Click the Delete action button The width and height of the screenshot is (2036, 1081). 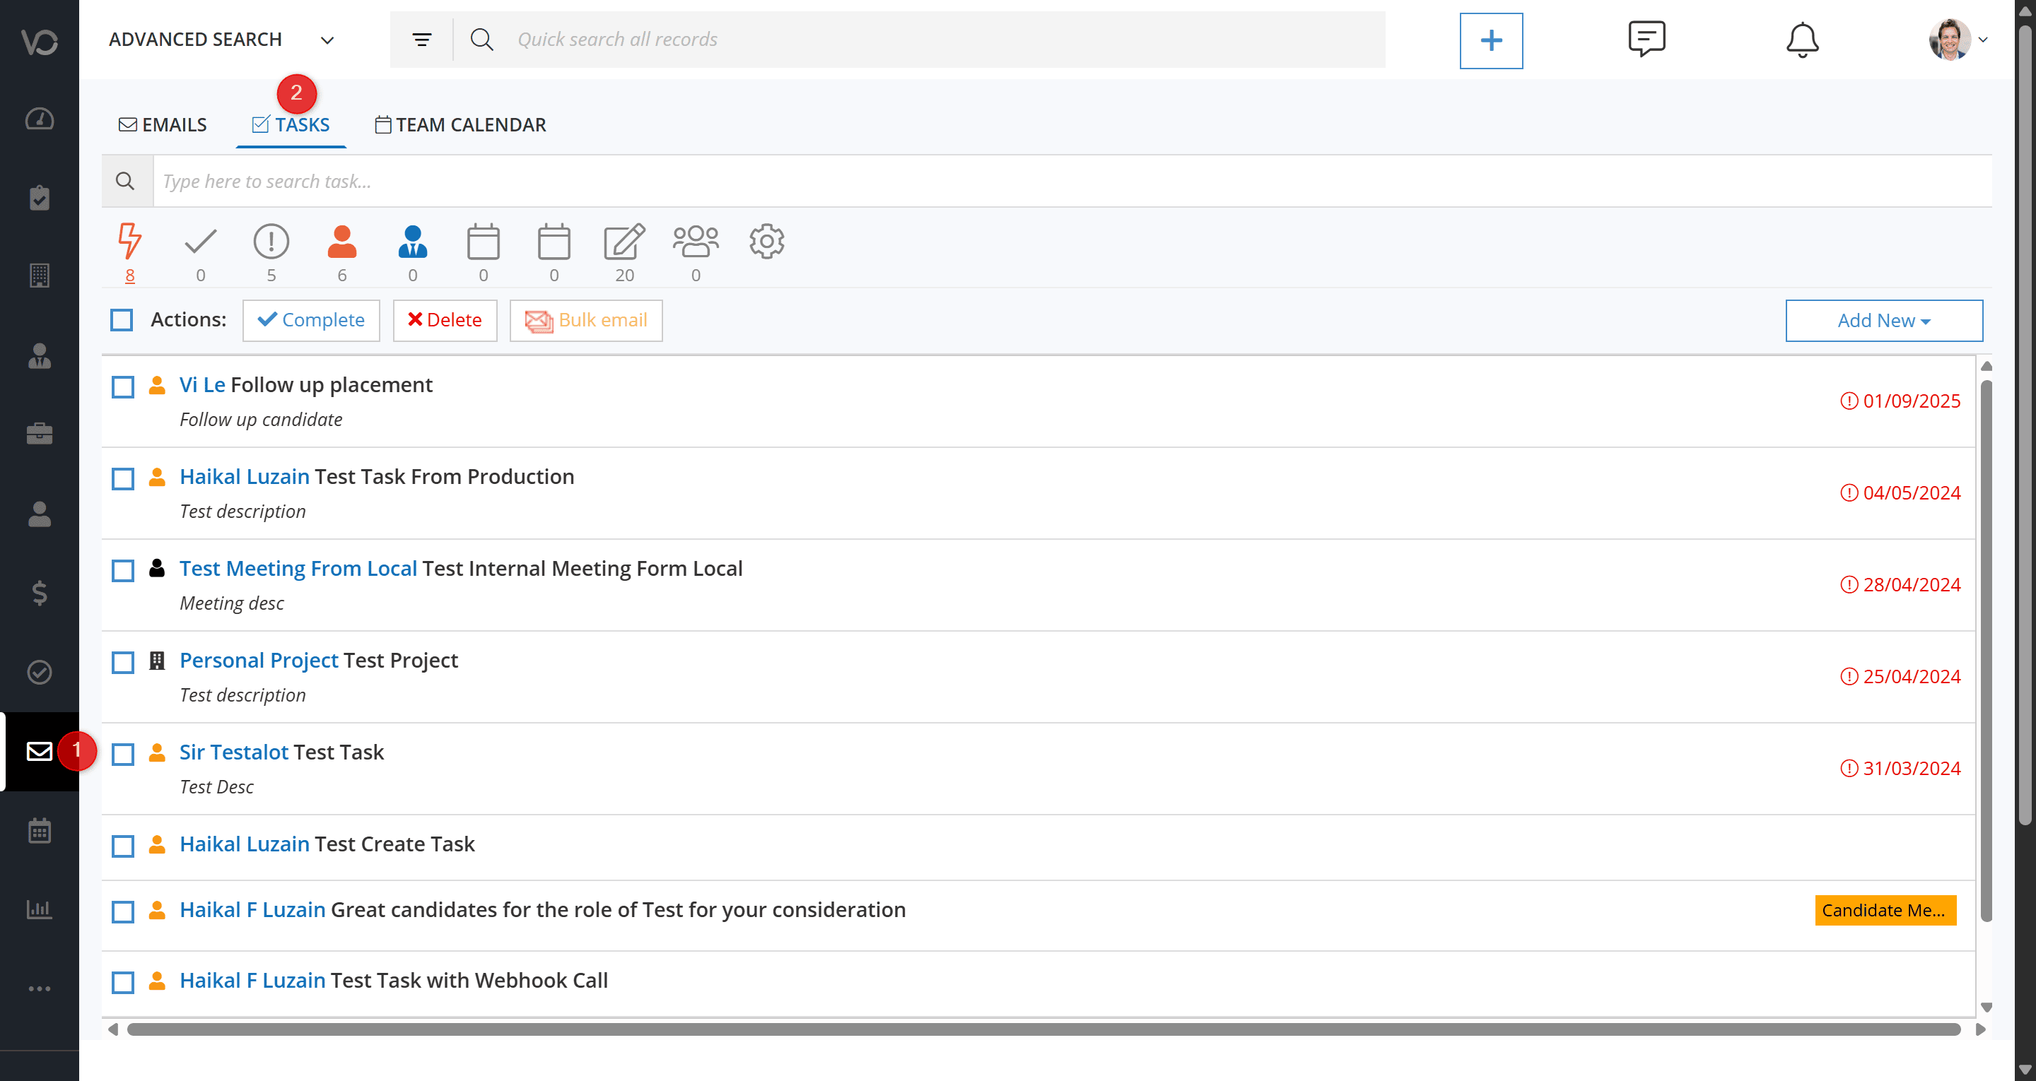pyautogui.click(x=445, y=320)
